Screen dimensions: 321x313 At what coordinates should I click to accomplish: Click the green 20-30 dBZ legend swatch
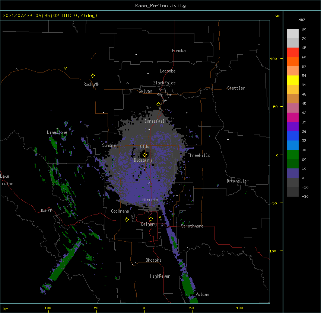coord(293,155)
